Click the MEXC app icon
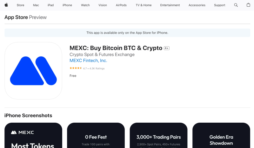The image size is (254, 148). click(33, 71)
